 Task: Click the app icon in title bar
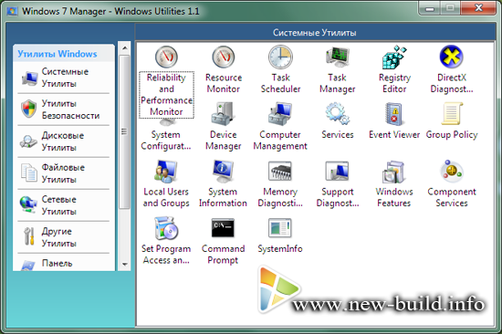[x=12, y=11]
